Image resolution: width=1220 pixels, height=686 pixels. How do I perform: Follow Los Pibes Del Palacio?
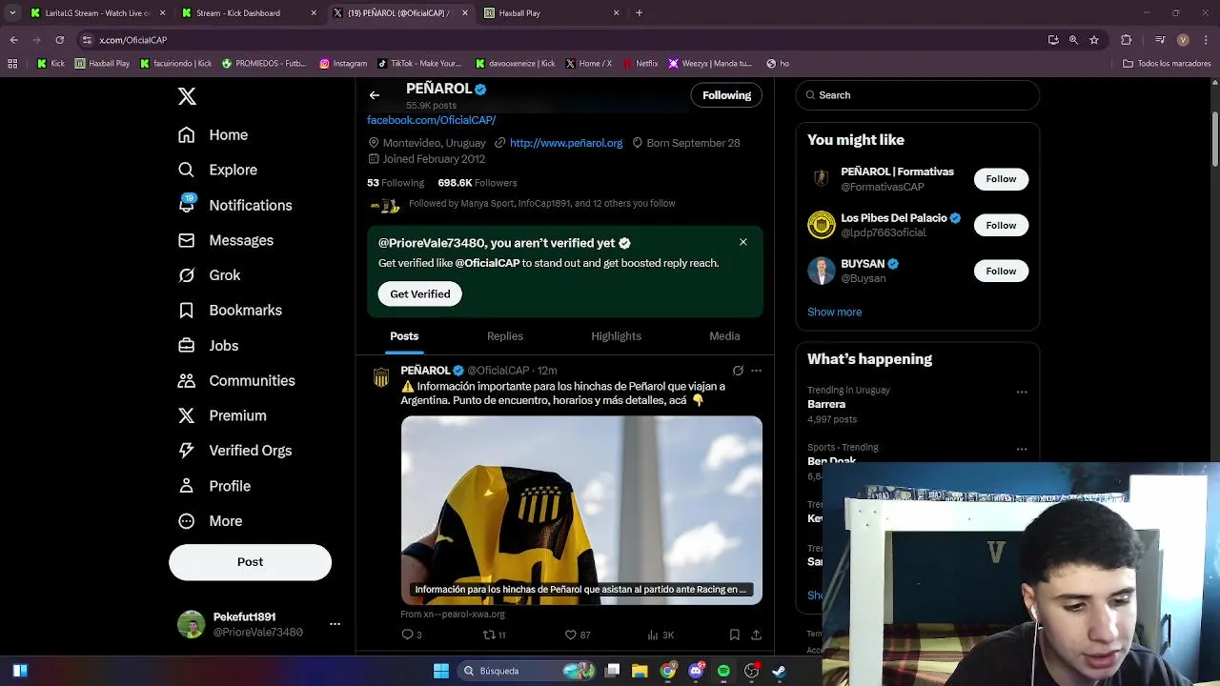(1001, 225)
